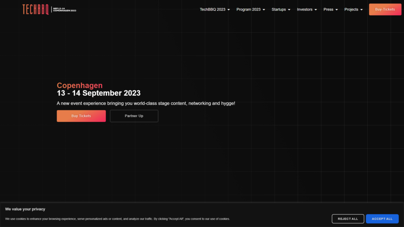Expand the Projects dropdown arrow
The image size is (404, 227).
tap(361, 10)
